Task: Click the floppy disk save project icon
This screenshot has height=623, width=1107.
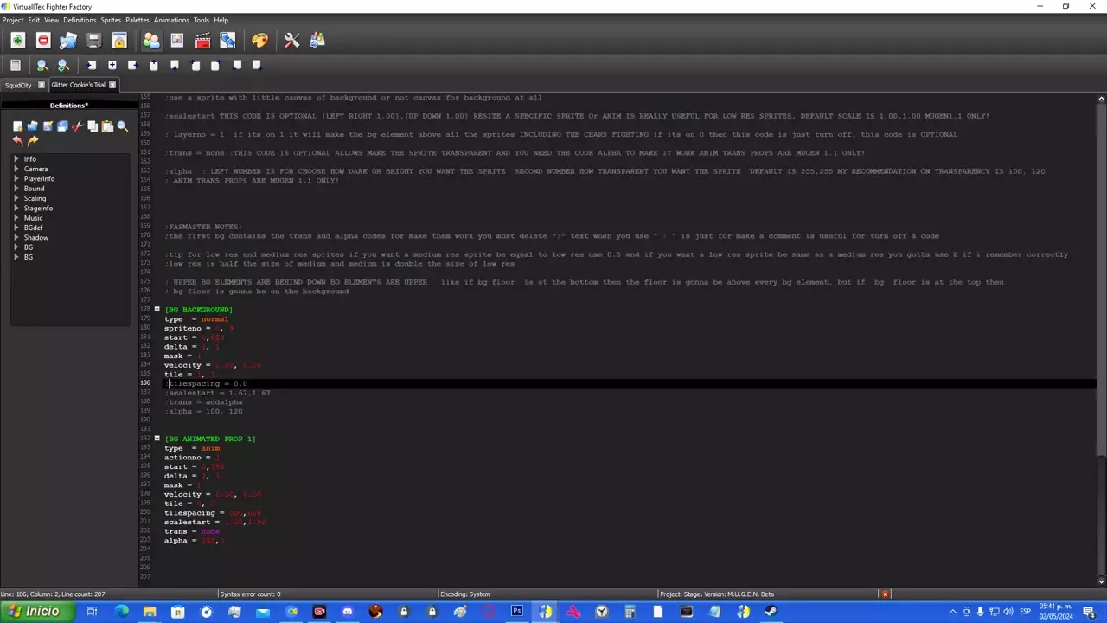Action: [x=93, y=41]
